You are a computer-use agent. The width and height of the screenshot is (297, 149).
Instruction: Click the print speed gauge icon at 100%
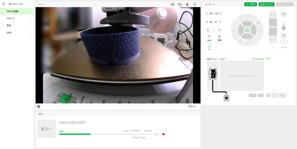coord(209,36)
